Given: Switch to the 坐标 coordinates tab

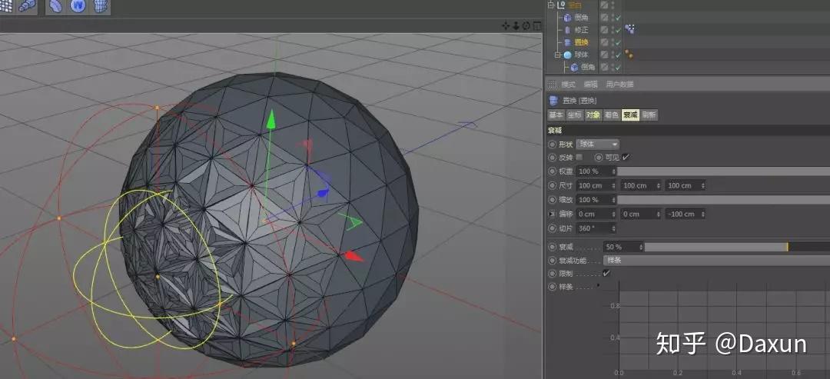Looking at the screenshot, I should pyautogui.click(x=574, y=115).
